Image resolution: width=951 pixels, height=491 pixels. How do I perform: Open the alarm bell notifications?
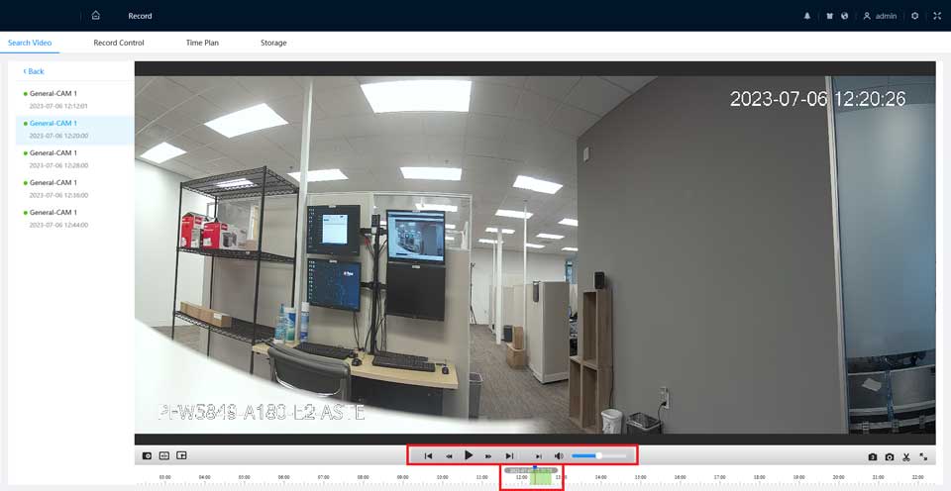pyautogui.click(x=806, y=16)
